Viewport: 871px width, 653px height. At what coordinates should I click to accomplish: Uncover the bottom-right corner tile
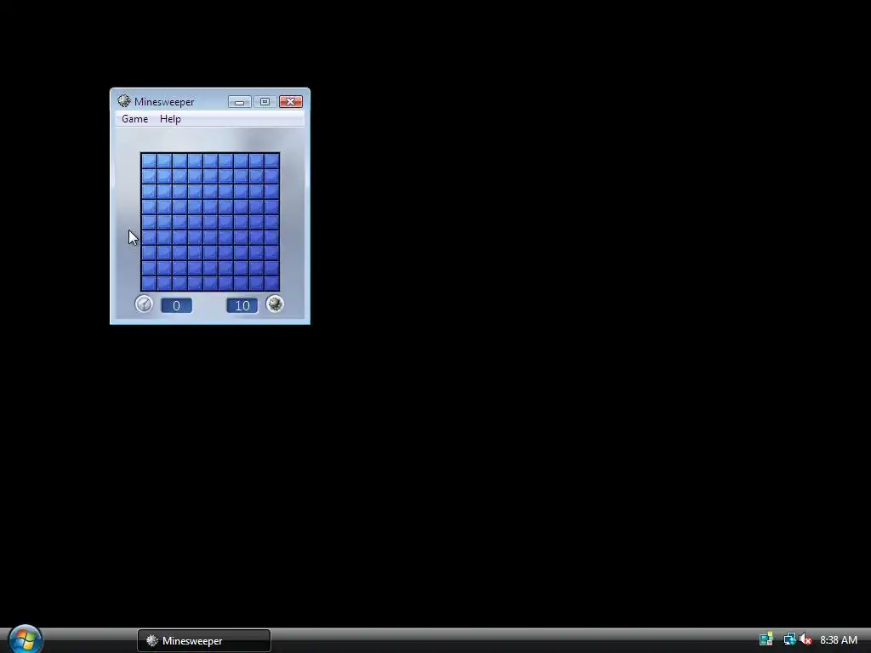click(x=271, y=283)
